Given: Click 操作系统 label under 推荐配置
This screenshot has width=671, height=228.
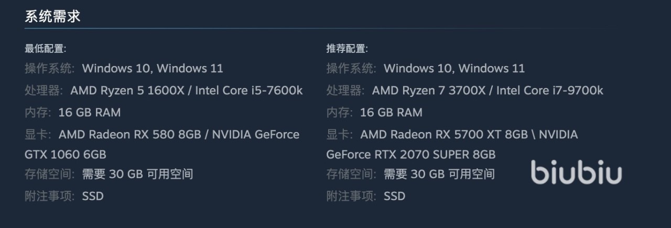Looking at the screenshot, I should (351, 69).
